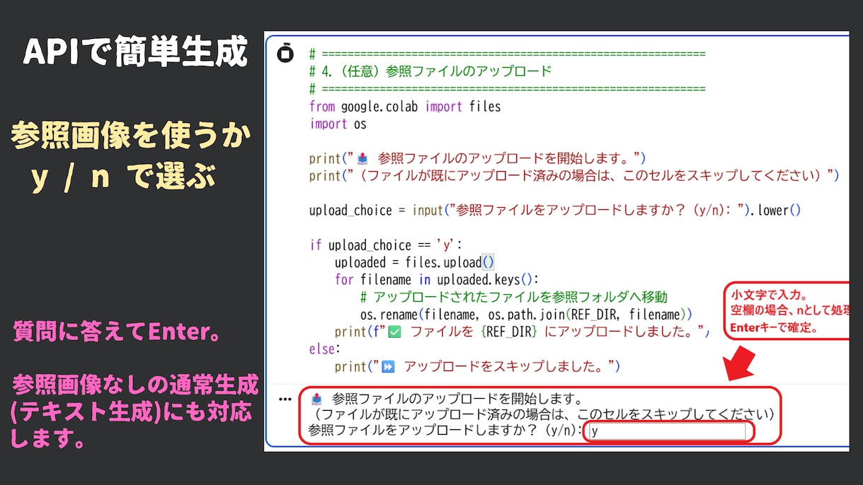Open the output options three-dot menu
This screenshot has width=863, height=485.
(x=285, y=399)
